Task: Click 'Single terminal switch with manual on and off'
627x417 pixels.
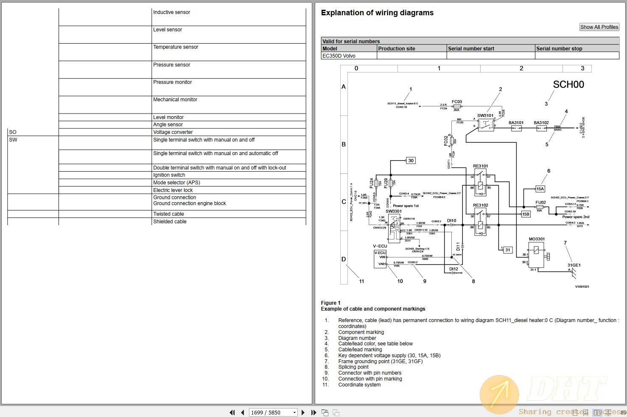Action: [204, 140]
